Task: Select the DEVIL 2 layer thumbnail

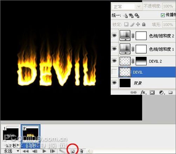Action: [x=125, y=61]
